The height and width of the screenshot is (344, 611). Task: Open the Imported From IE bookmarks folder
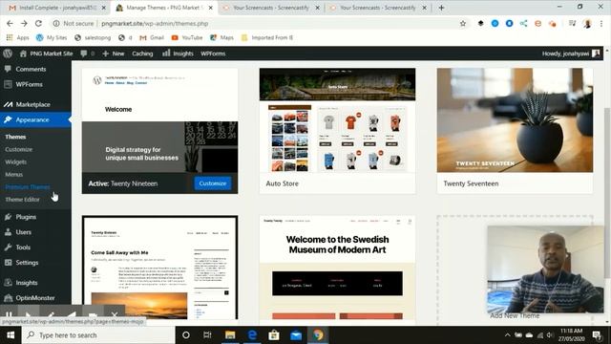[x=267, y=37]
